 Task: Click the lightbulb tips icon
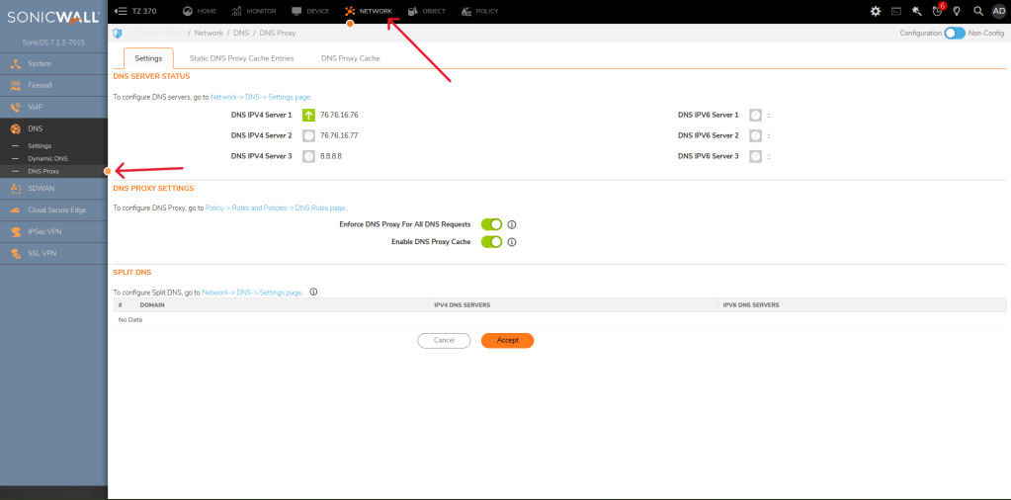957,11
